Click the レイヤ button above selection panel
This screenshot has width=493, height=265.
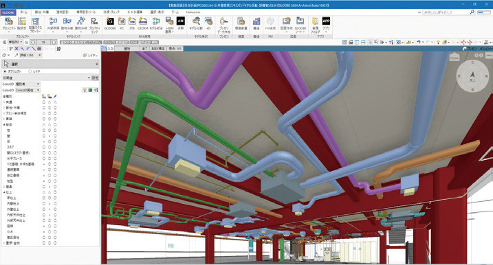click(x=91, y=55)
